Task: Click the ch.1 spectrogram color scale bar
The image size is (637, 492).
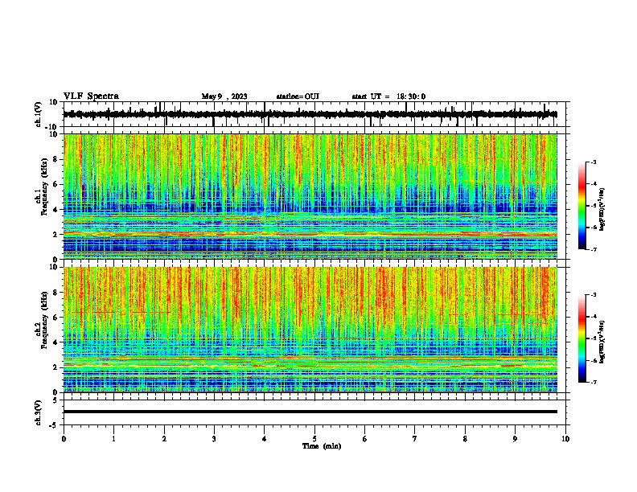Action: [x=582, y=206]
